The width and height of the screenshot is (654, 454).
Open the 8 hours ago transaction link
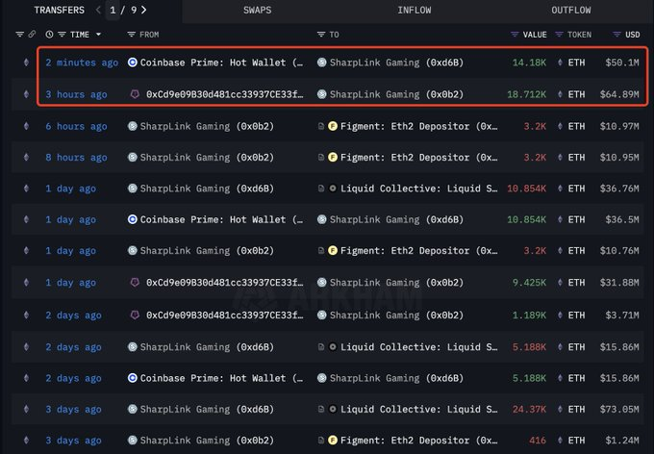(x=76, y=158)
